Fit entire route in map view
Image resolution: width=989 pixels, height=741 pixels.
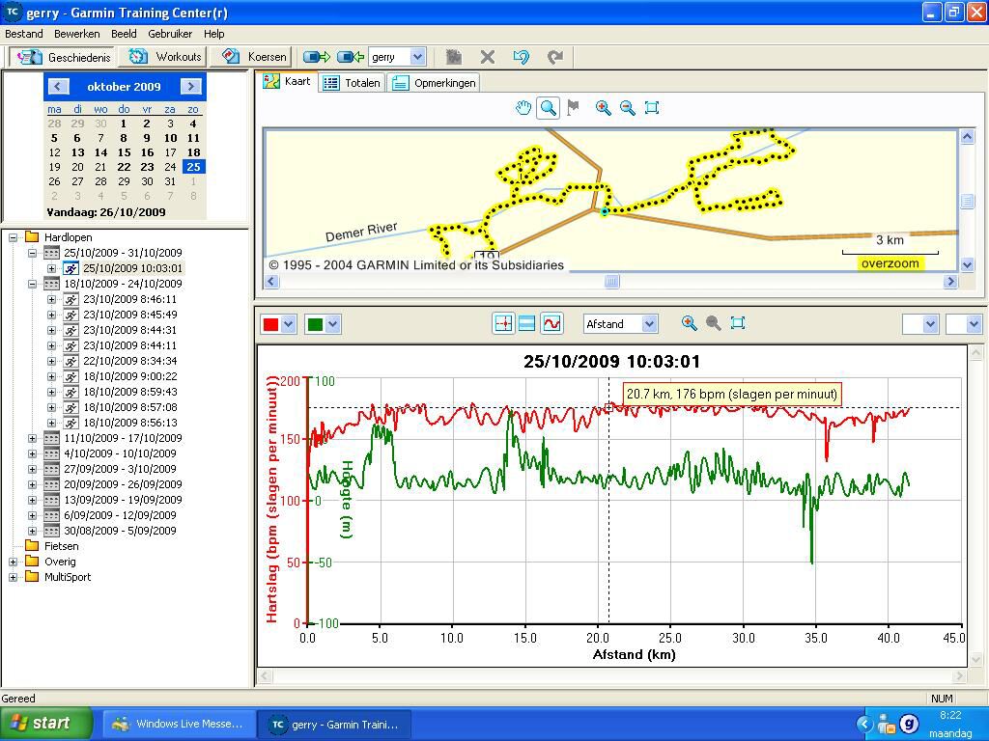pyautogui.click(x=652, y=108)
